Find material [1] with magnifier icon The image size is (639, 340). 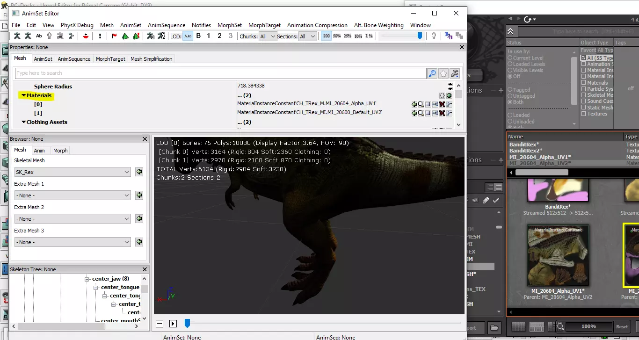(x=421, y=113)
